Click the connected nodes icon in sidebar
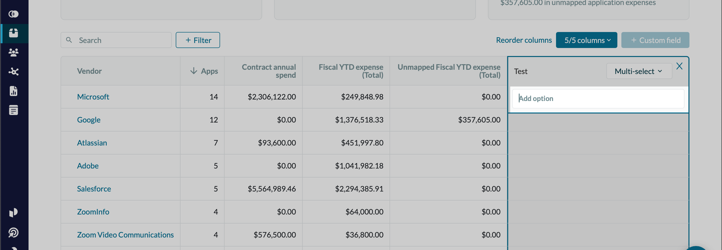The image size is (722, 250). [x=14, y=72]
